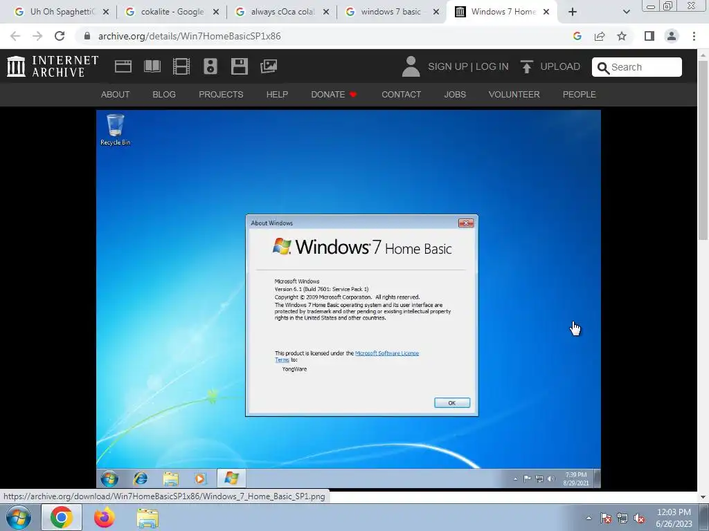Viewport: 709px width, 531px height.
Task: Open the HELP menu item
Action: (277, 94)
